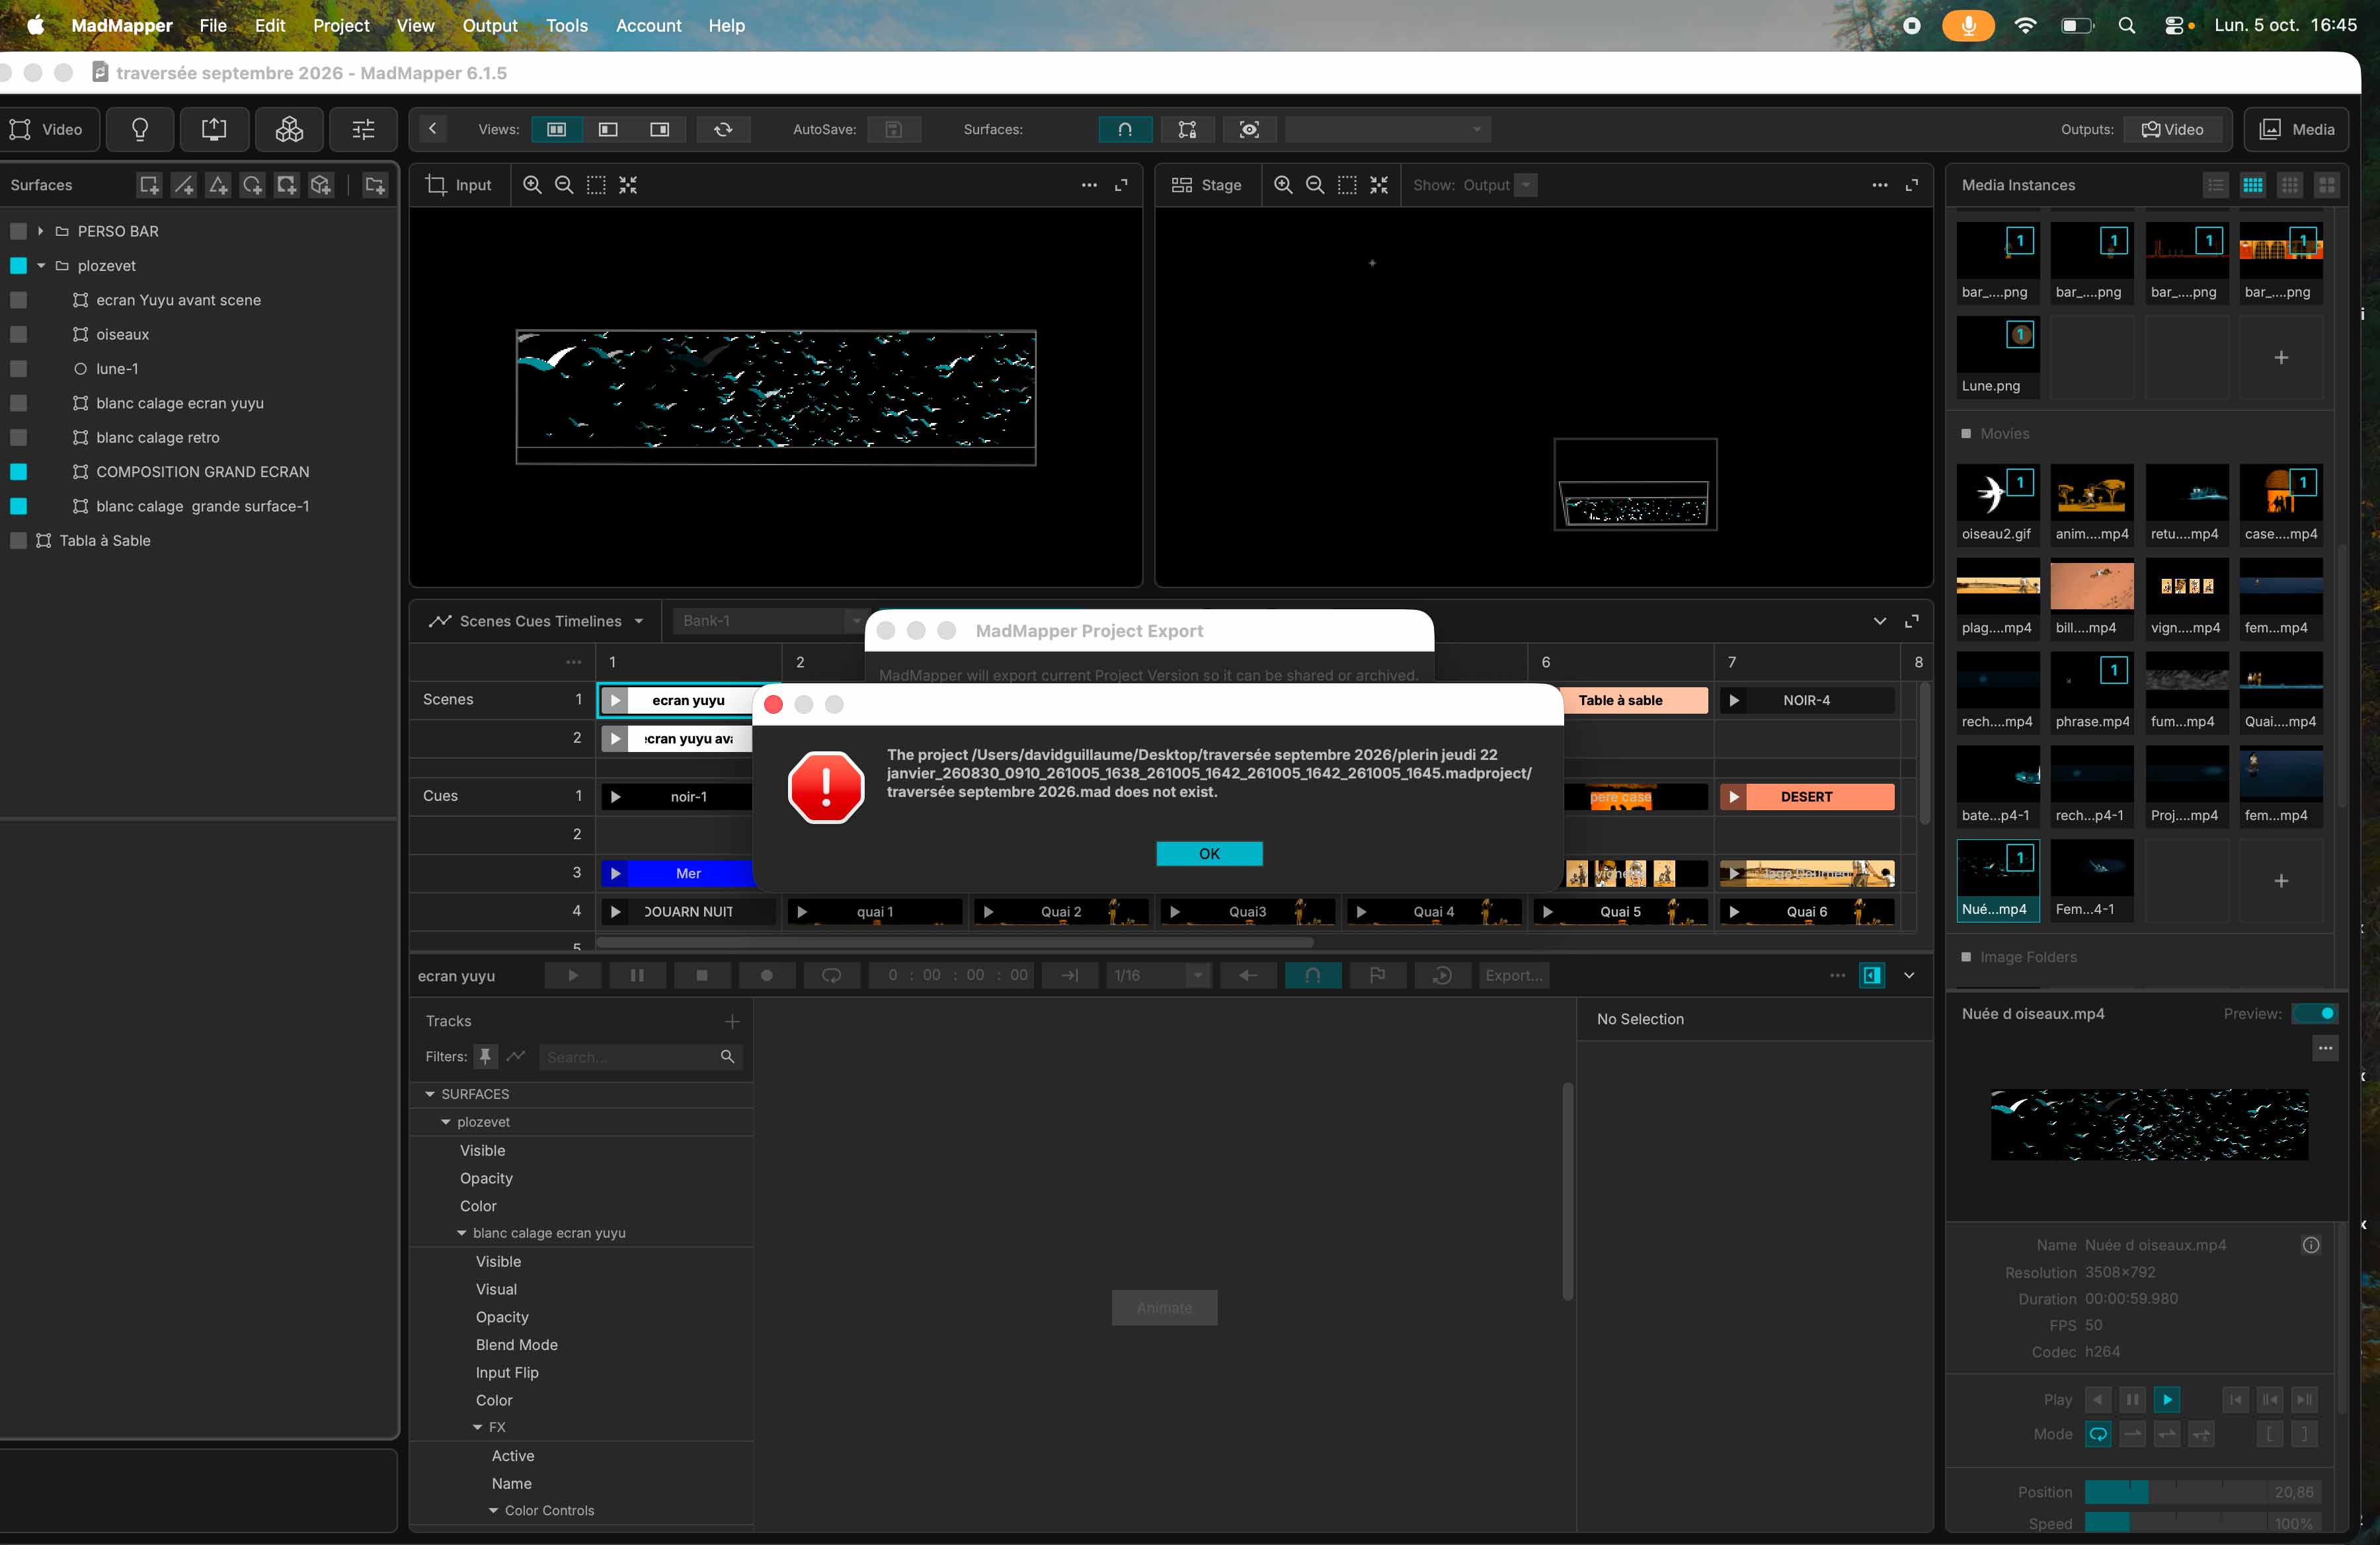The image size is (2380, 1545).
Task: Click OK in the error dialog
Action: pyautogui.click(x=1209, y=853)
